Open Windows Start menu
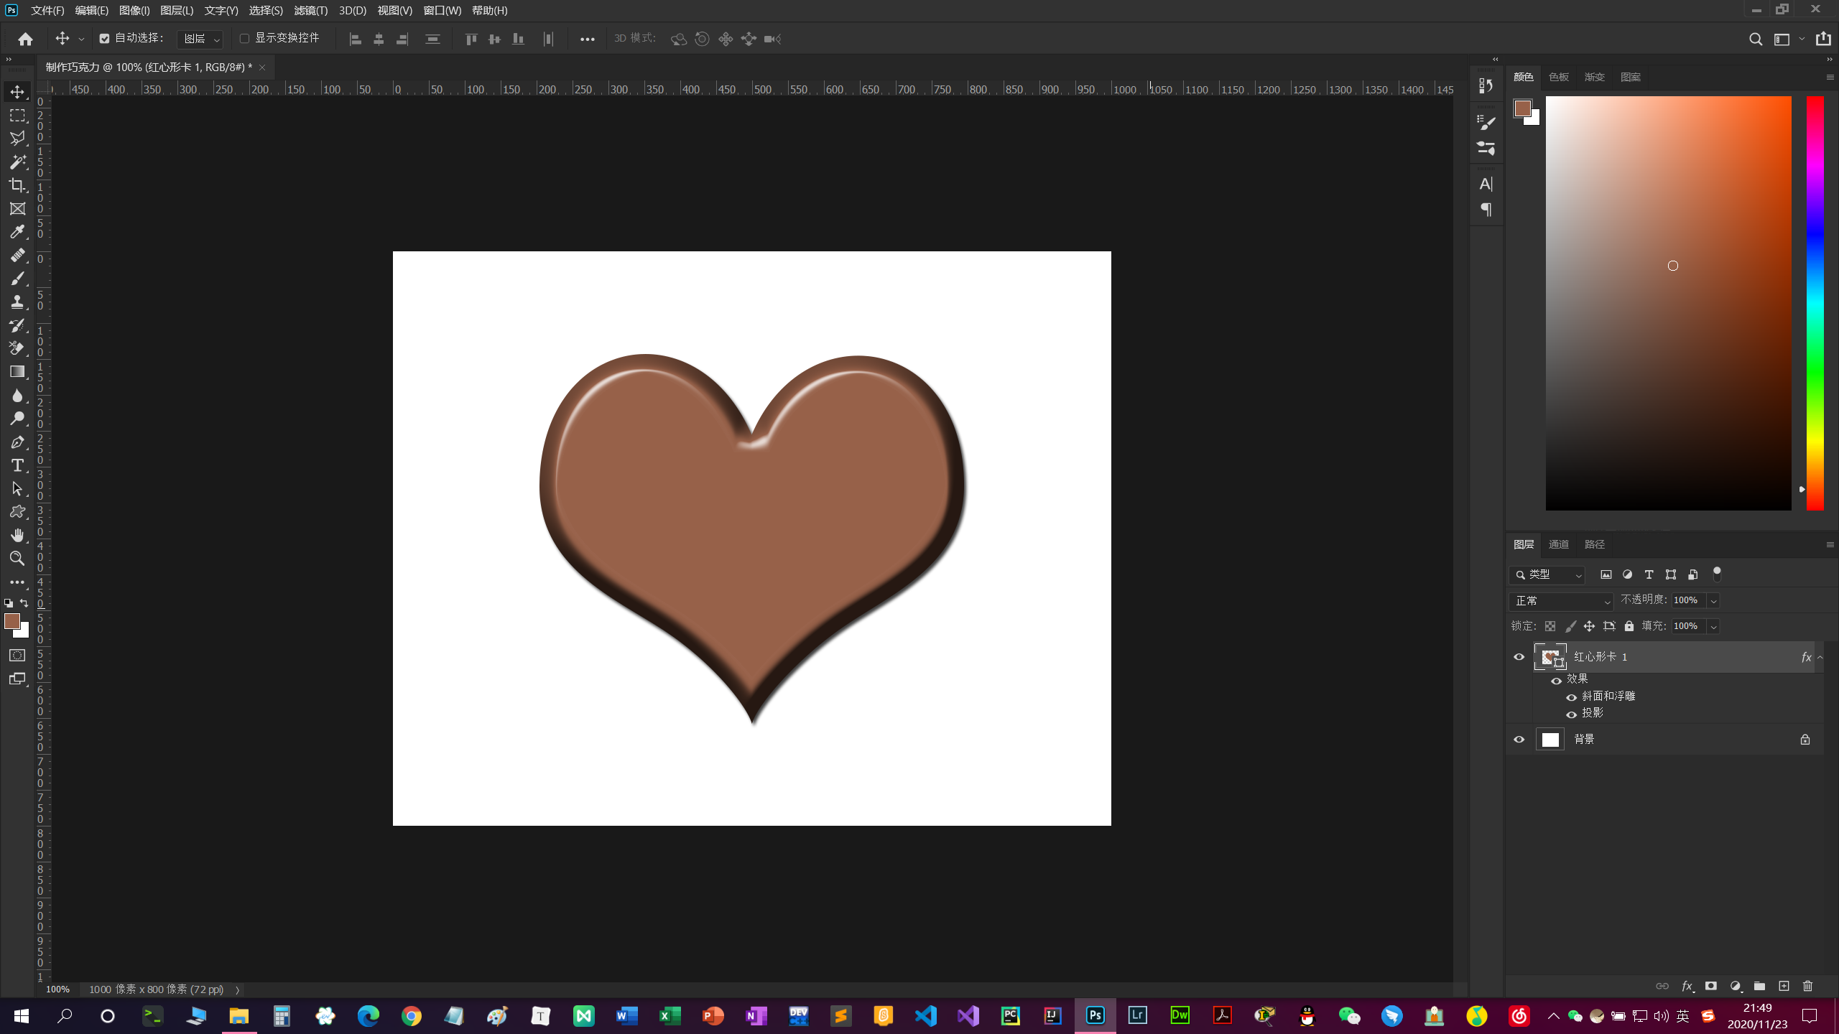This screenshot has height=1034, width=1839. click(x=22, y=1016)
